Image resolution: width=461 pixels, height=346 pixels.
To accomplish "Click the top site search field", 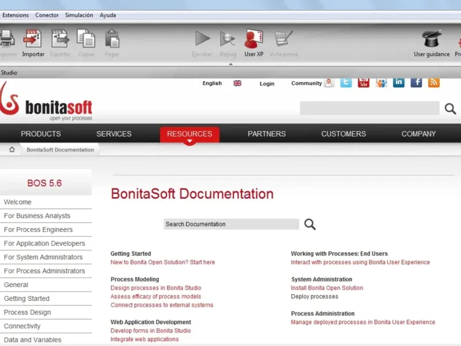I will click(369, 108).
